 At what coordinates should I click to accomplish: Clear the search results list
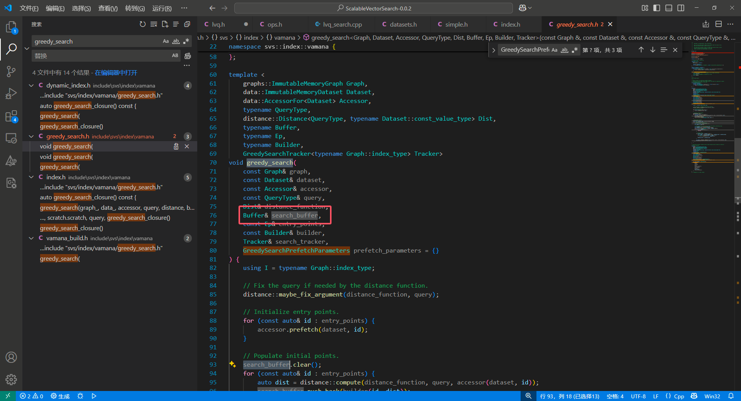tap(154, 24)
